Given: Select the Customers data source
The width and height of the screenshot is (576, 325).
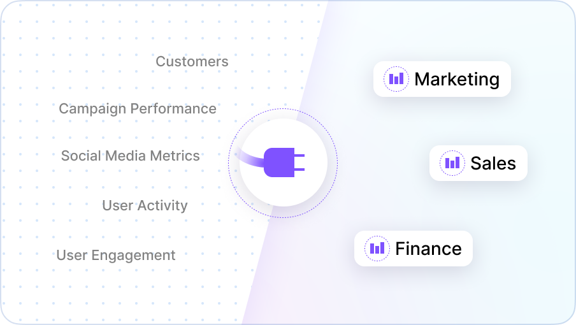Looking at the screenshot, I should pyautogui.click(x=192, y=61).
